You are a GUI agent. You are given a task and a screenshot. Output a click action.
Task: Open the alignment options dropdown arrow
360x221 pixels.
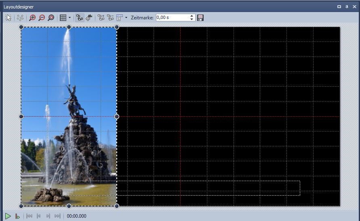coord(126,18)
